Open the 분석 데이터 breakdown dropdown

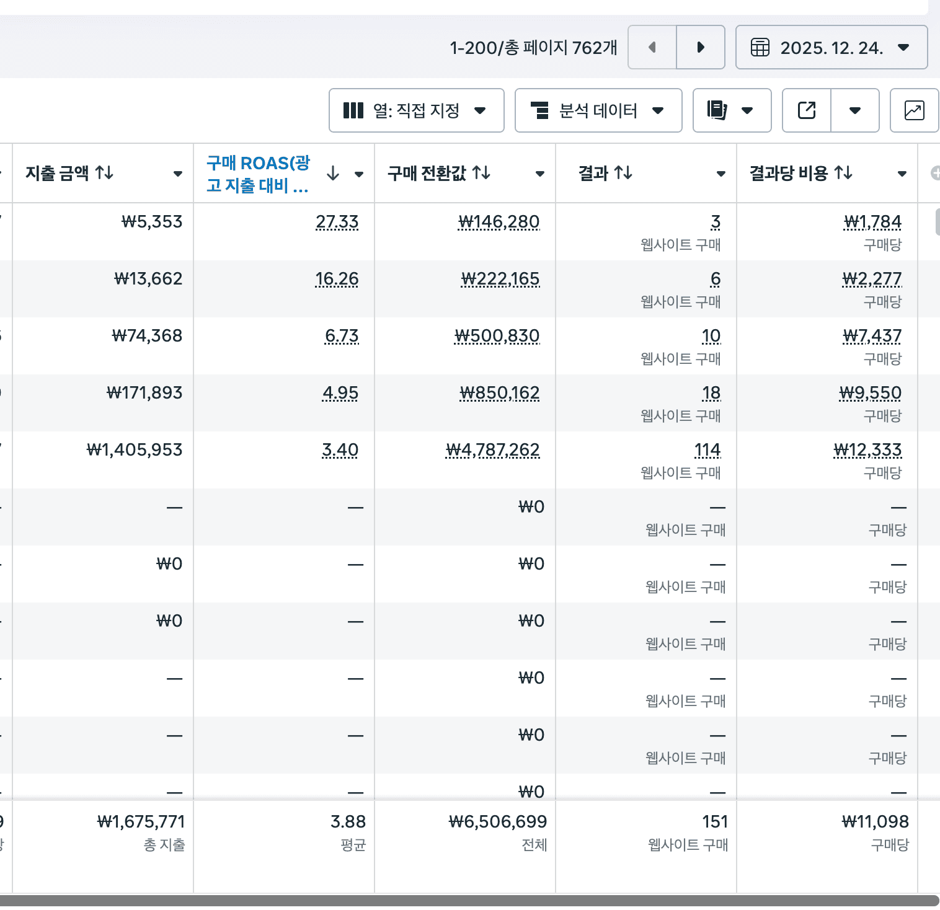click(x=598, y=110)
